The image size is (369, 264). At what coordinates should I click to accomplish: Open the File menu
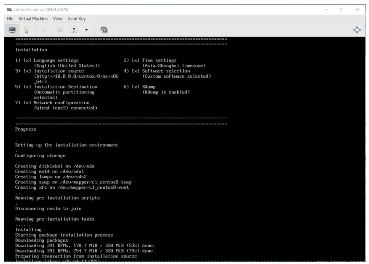pyautogui.click(x=10, y=18)
